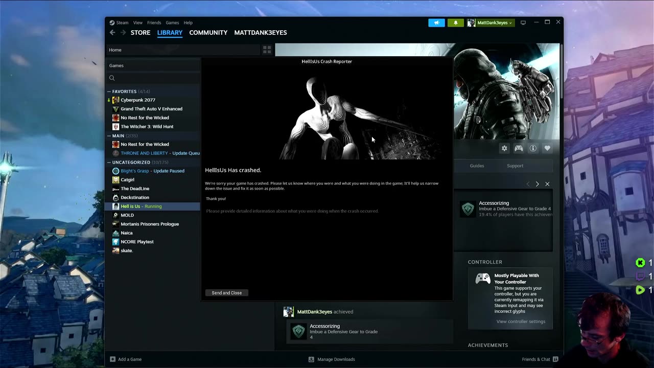This screenshot has width=654, height=368.
Task: Open Friends & Chat
Action: 540,359
